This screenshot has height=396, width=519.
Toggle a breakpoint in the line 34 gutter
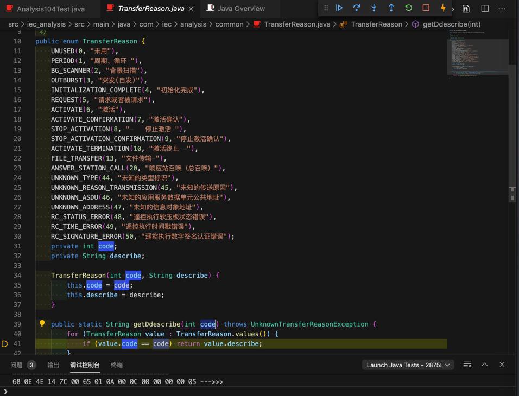pyautogui.click(x=5, y=276)
